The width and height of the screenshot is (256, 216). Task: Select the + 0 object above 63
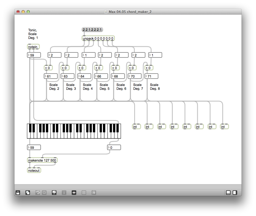tap(65, 68)
